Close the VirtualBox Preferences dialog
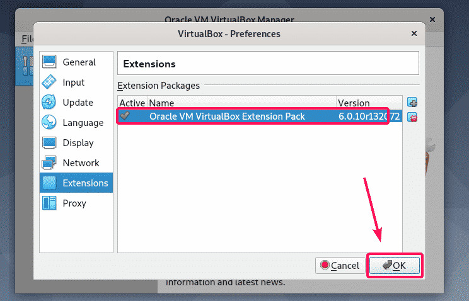This screenshot has width=469, height=301. (414, 33)
